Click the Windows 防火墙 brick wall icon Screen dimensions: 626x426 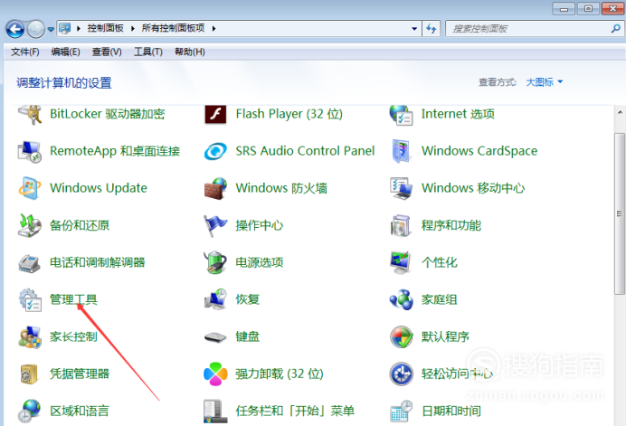pyautogui.click(x=215, y=188)
